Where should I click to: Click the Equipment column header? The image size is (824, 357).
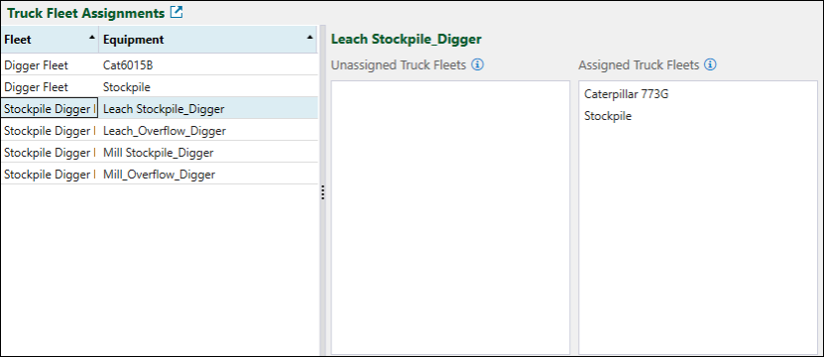click(x=208, y=40)
